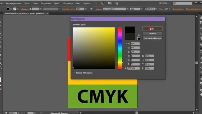Select the S saturation radio button
Image resolution: width=202 pixels, height=114 pixels.
click(x=126, y=48)
